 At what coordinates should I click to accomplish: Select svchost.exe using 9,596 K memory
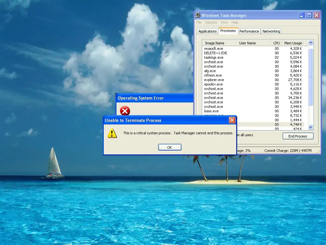point(253,62)
